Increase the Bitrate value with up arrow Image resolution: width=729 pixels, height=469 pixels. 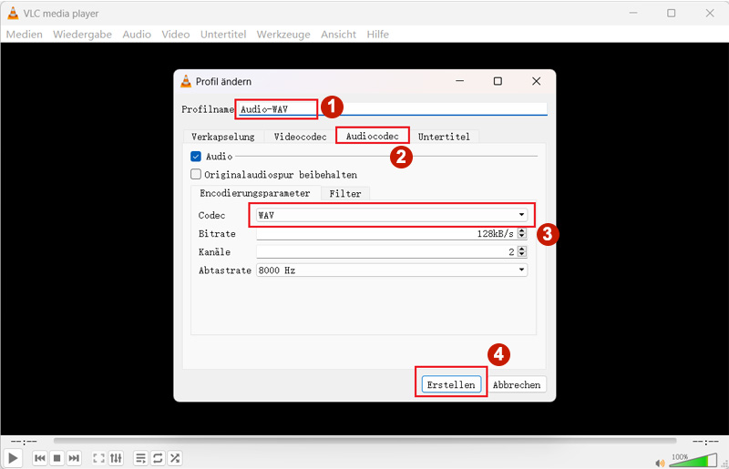(x=522, y=230)
